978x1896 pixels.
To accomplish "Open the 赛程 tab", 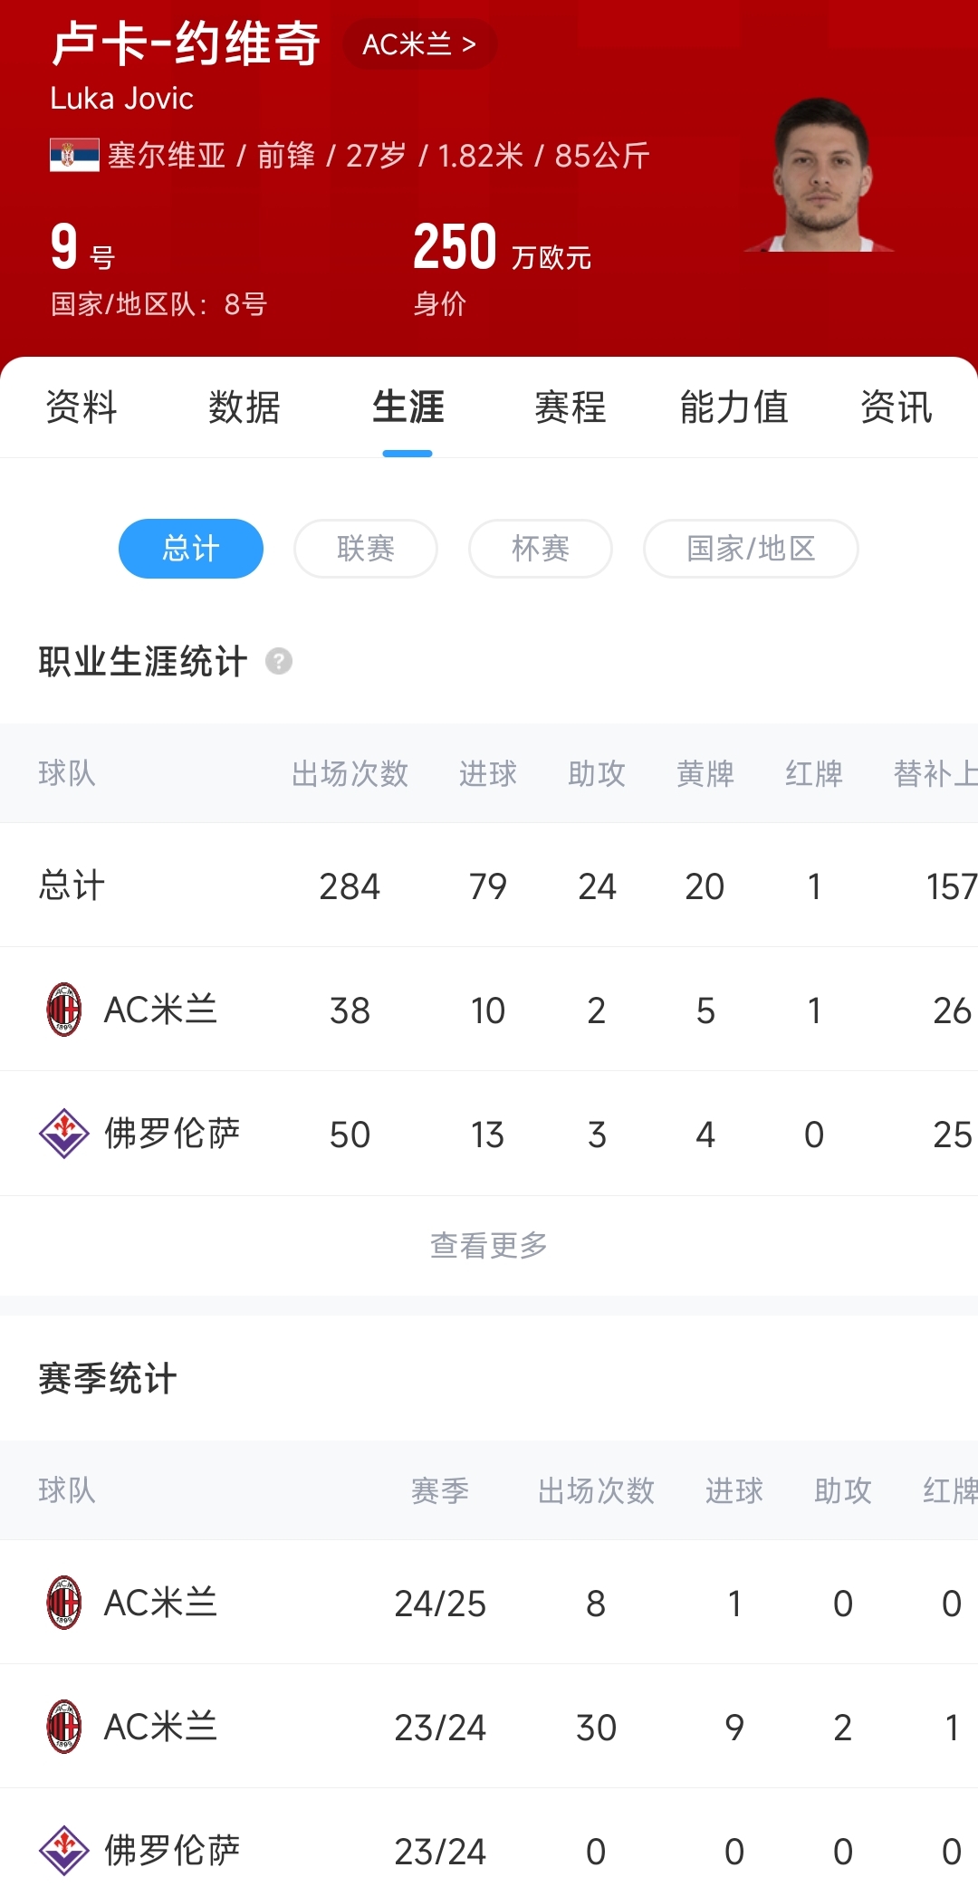I will pyautogui.click(x=570, y=407).
